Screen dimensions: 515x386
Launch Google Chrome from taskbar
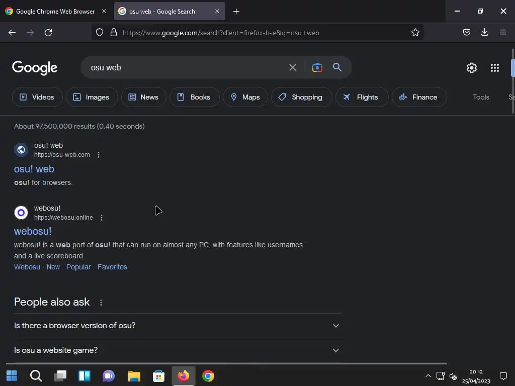click(208, 376)
